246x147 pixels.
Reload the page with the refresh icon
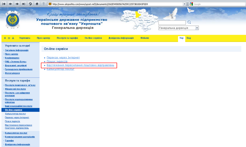point(30,4)
